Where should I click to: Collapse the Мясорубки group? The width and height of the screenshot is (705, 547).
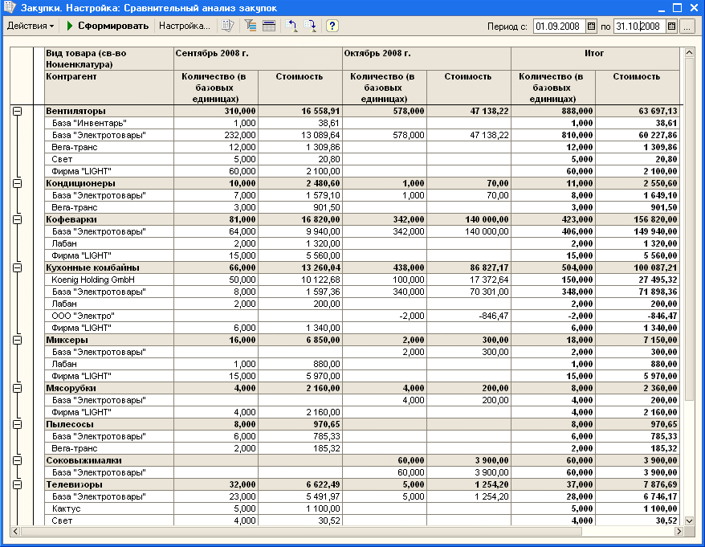pos(17,388)
